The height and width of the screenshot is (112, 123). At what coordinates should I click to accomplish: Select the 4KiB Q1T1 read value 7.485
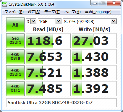(x=48, y=89)
